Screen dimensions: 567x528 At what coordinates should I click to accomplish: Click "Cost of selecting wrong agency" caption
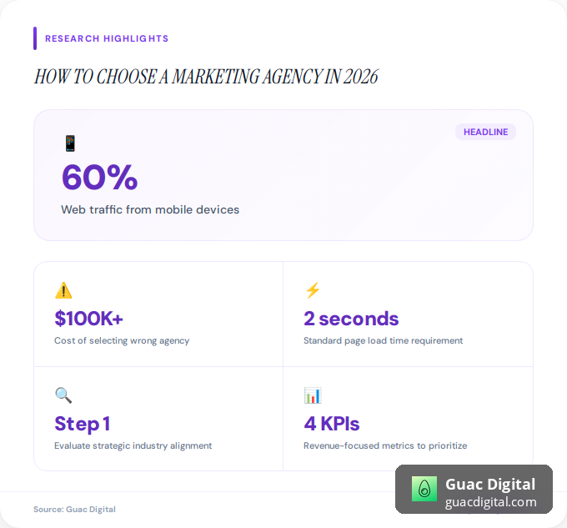[x=122, y=340]
